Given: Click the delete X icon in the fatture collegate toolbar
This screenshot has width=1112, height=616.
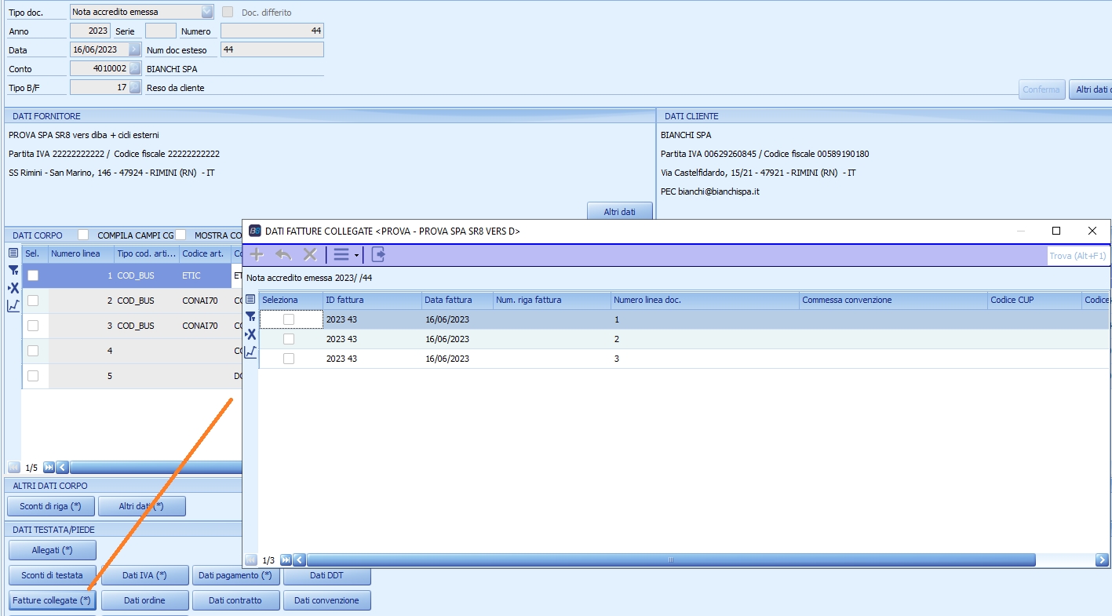Looking at the screenshot, I should pyautogui.click(x=310, y=254).
